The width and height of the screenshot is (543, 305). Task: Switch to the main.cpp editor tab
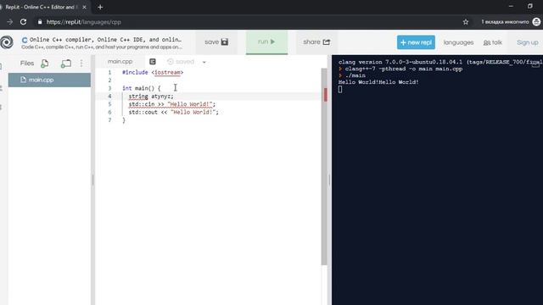(120, 62)
